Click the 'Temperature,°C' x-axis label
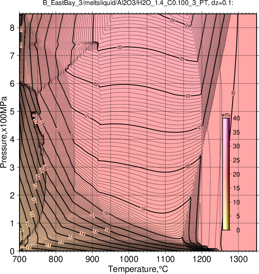The width and height of the screenshot is (259, 274). click(138, 269)
